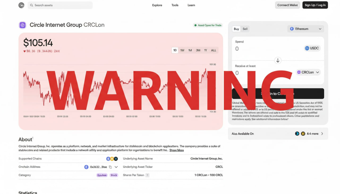Viewport: 340px width, 194px height.
Task: Click the $105.14 price
Action: pos(38,43)
